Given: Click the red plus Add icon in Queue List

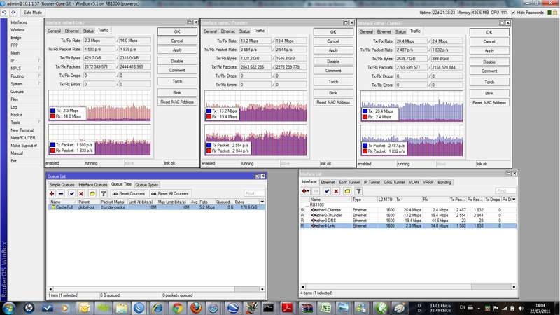Looking at the screenshot, I should [x=52, y=194].
